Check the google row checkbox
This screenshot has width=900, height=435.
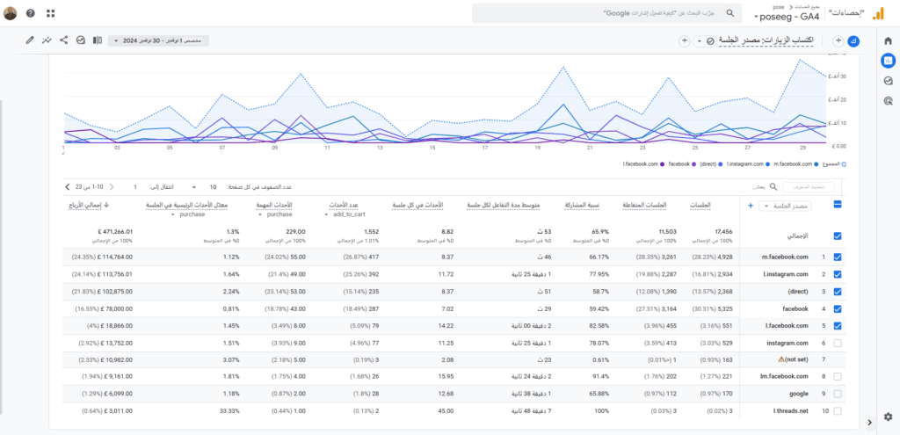click(837, 394)
